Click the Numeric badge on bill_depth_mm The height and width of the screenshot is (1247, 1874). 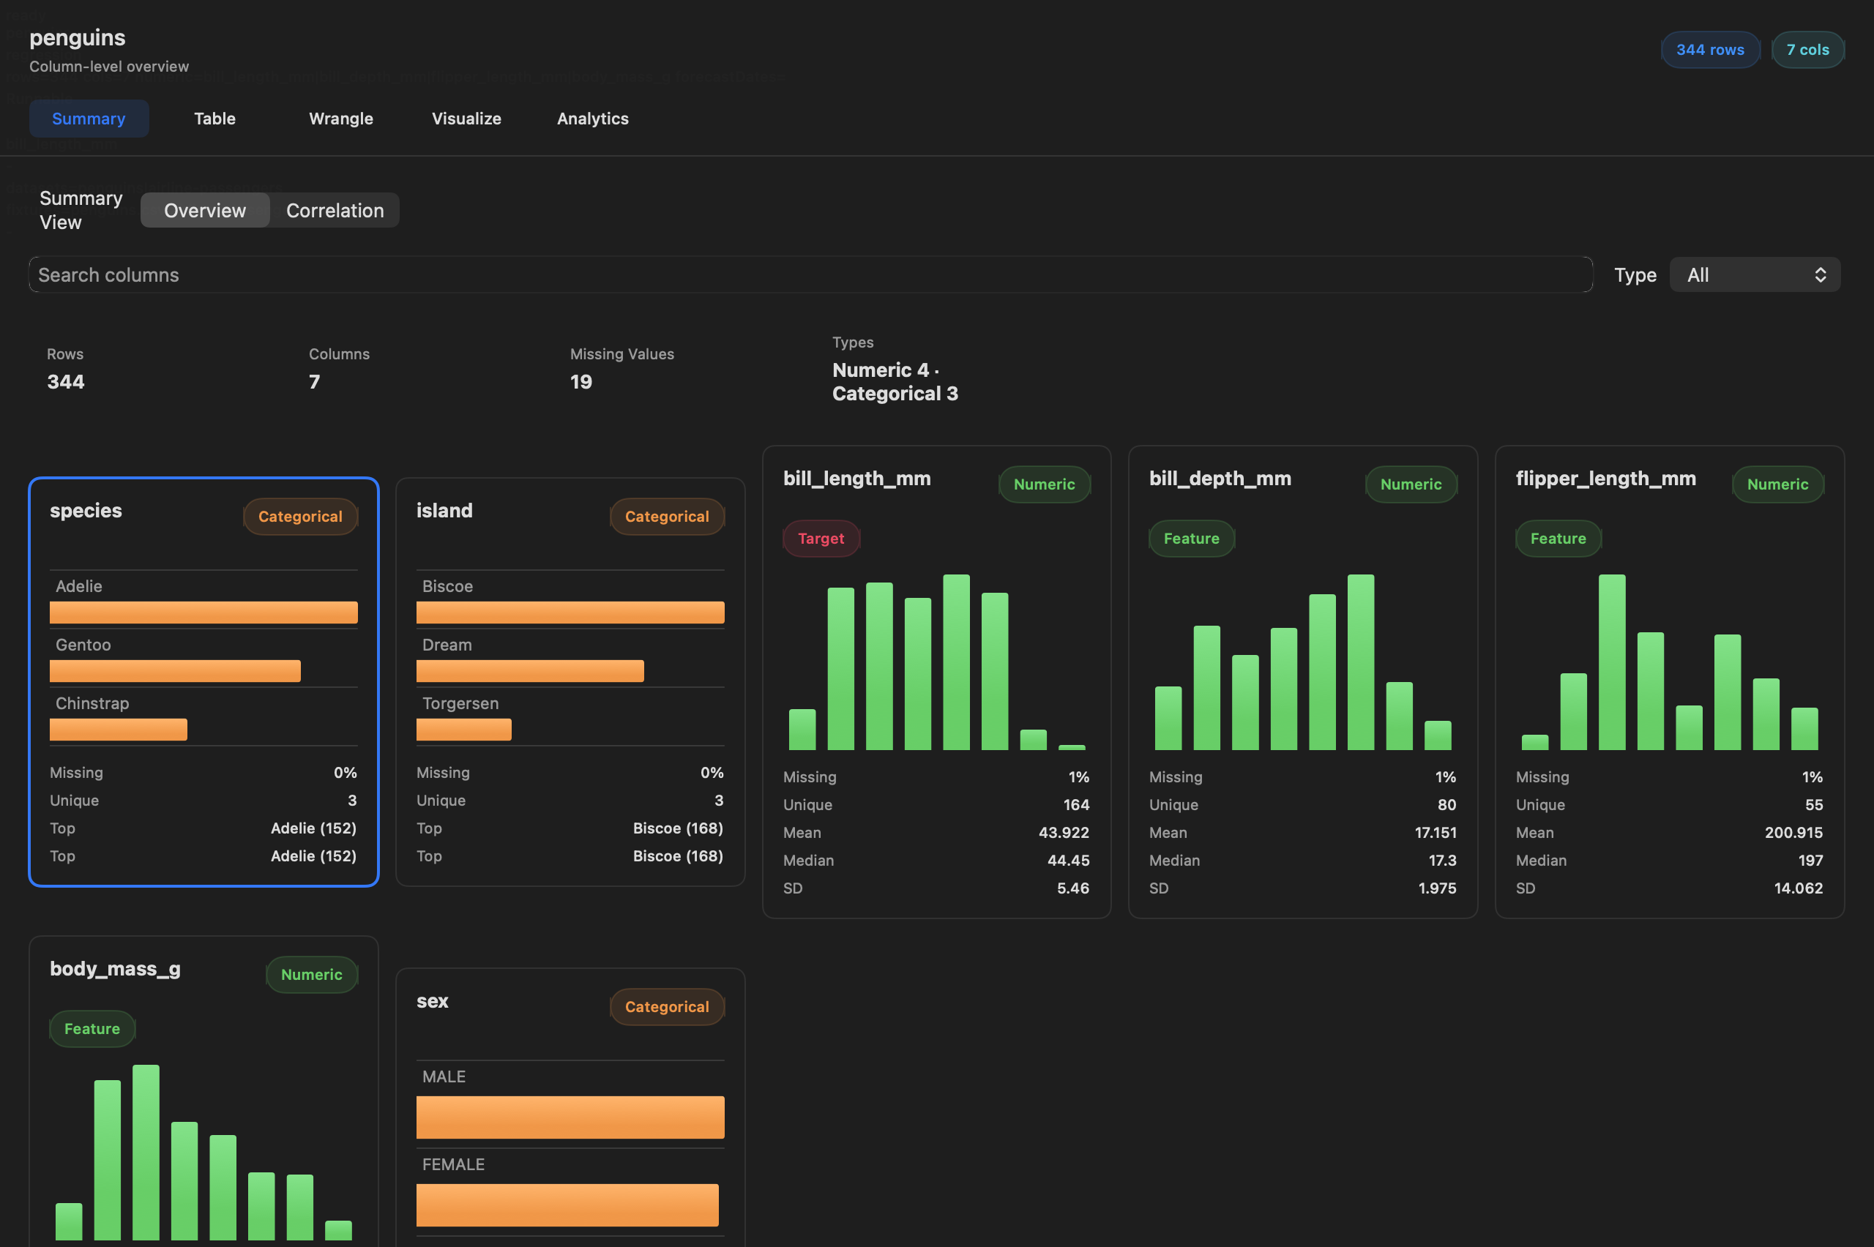[x=1411, y=484]
